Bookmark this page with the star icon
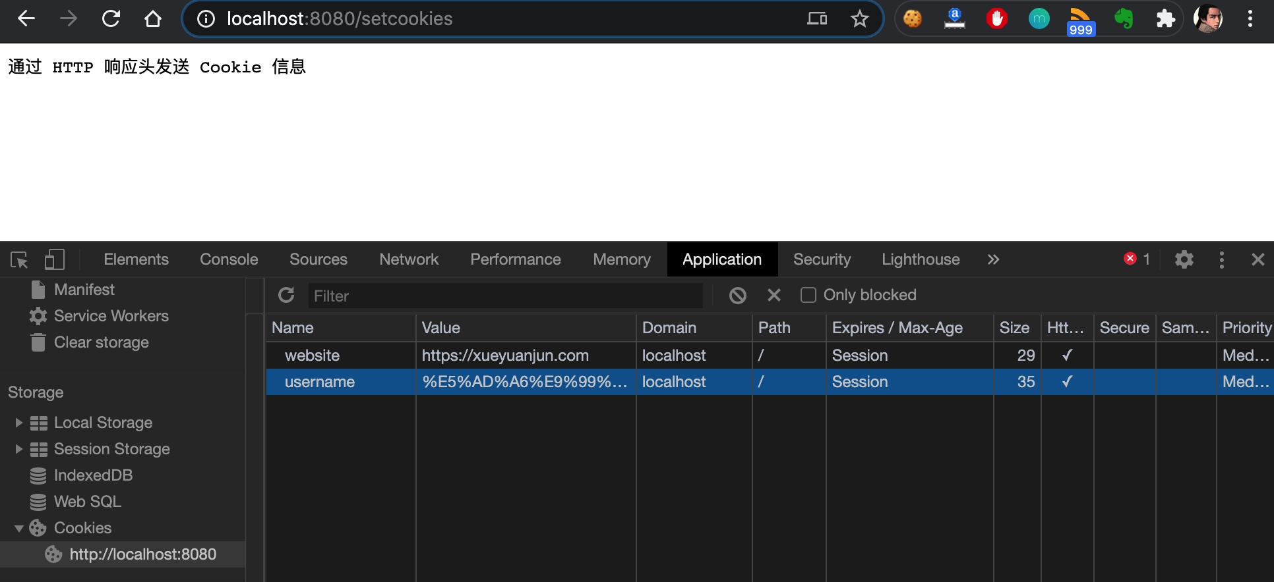This screenshot has height=582, width=1274. 859,18
